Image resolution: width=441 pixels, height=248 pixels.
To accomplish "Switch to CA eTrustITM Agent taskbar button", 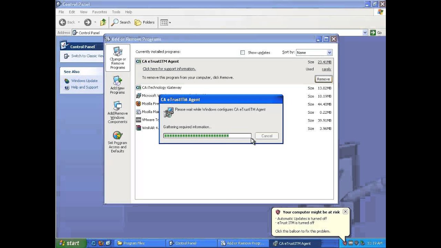I will [295, 243].
